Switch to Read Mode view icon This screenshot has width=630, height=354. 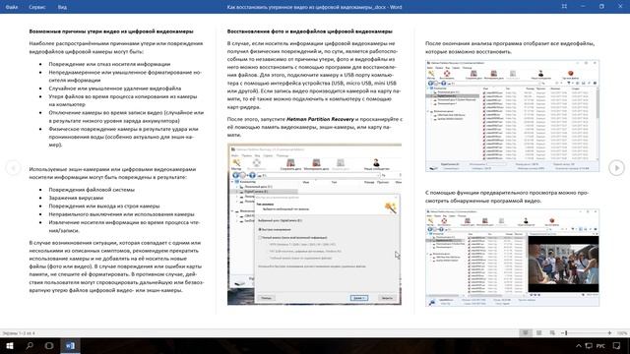tap(525, 332)
